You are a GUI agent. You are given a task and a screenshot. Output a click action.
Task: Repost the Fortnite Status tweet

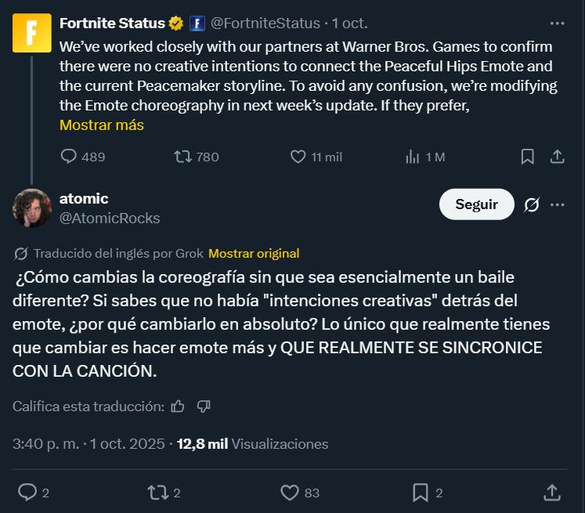pyautogui.click(x=182, y=157)
